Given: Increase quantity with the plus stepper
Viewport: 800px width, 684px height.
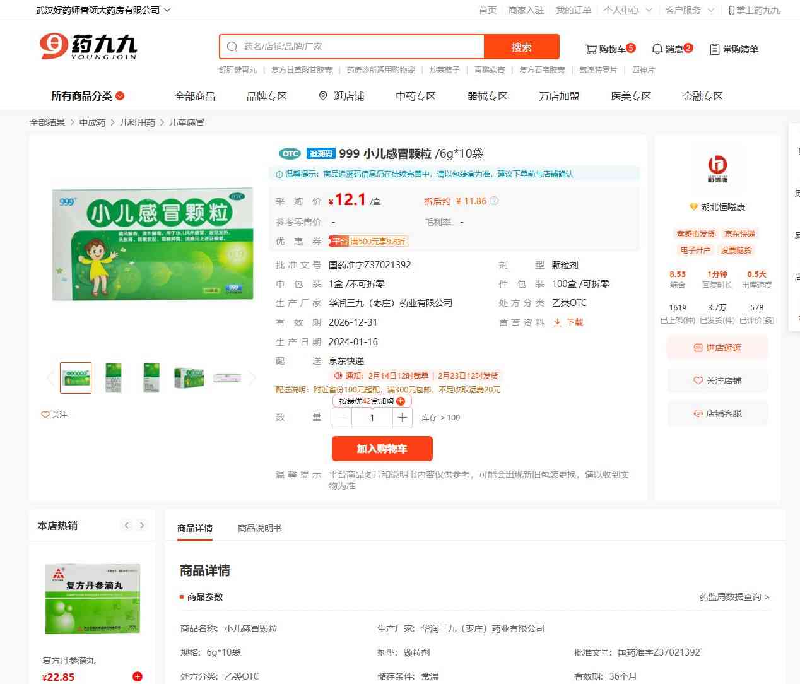Looking at the screenshot, I should tap(403, 418).
